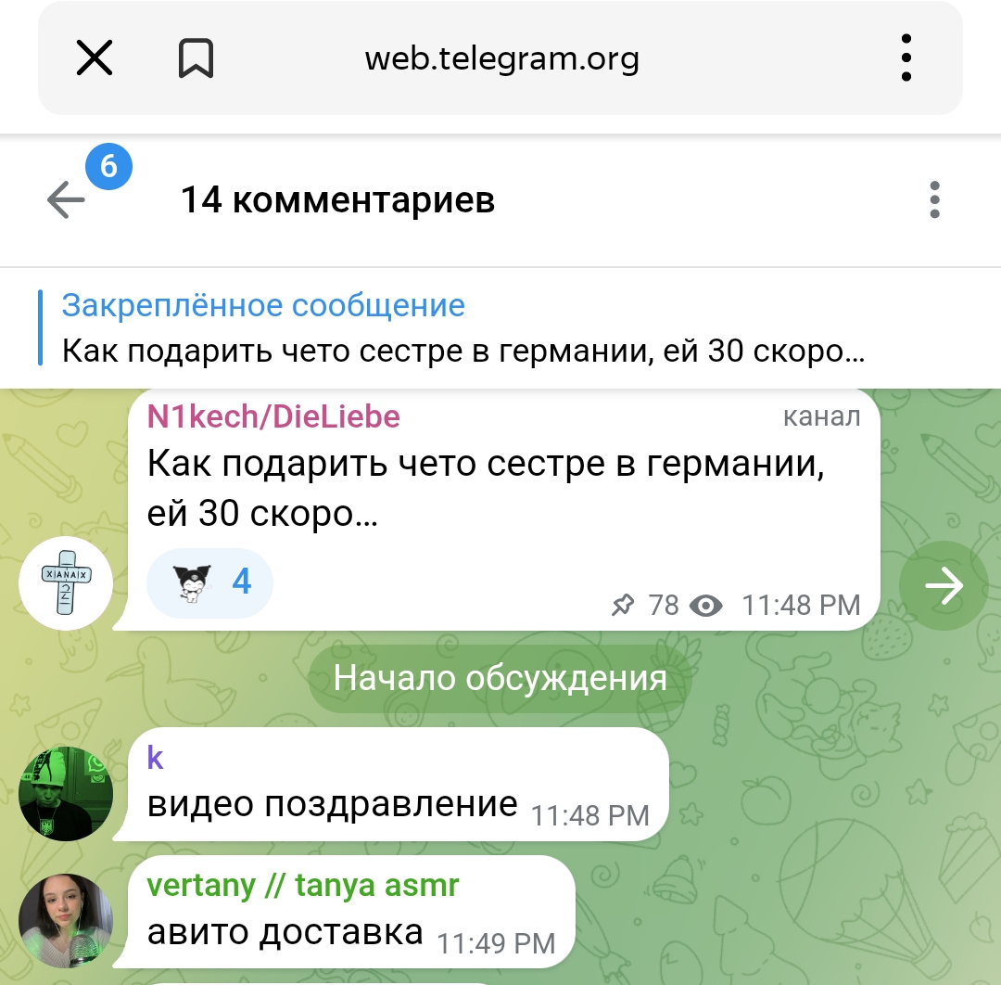Open vertany // tanya asmr profile name
Viewport: 1001px width, 985px height.
click(302, 886)
